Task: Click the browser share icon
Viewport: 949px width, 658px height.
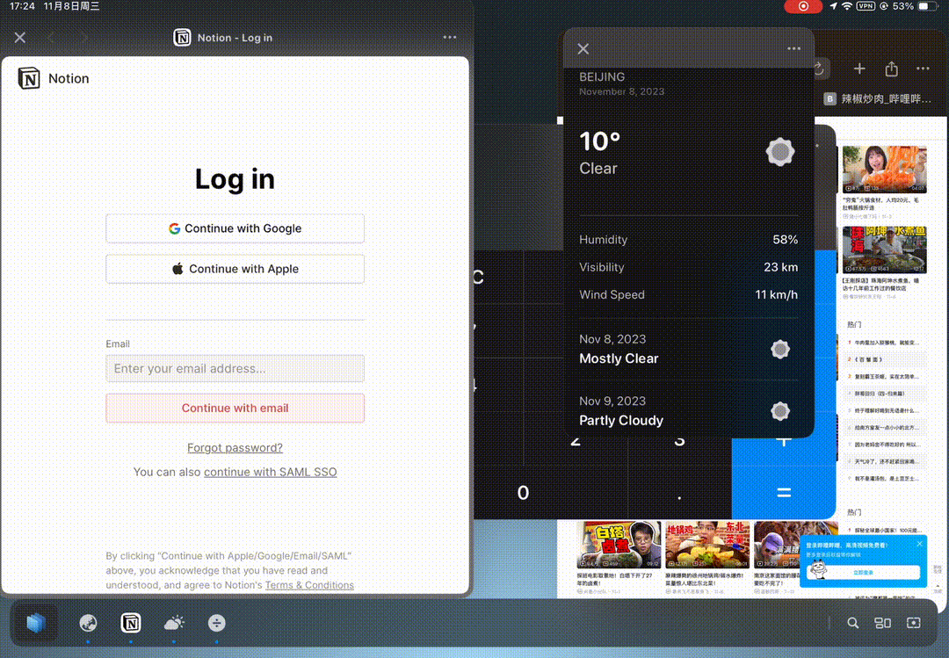Action: (892, 69)
